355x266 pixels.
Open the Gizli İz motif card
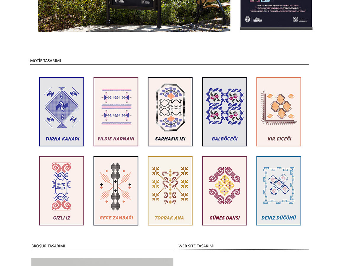point(62,191)
